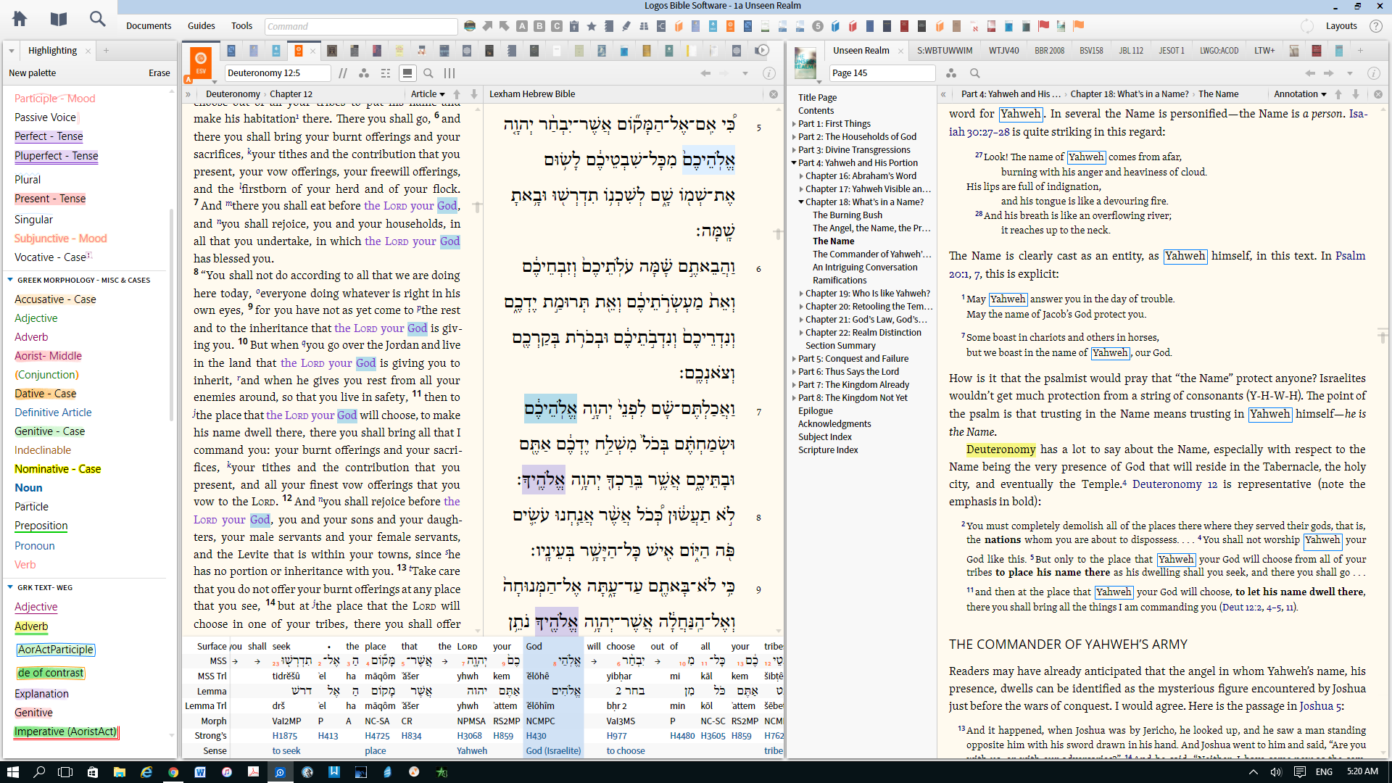The height and width of the screenshot is (783, 1392).
Task: Click the Home icon
Action: click(x=20, y=19)
